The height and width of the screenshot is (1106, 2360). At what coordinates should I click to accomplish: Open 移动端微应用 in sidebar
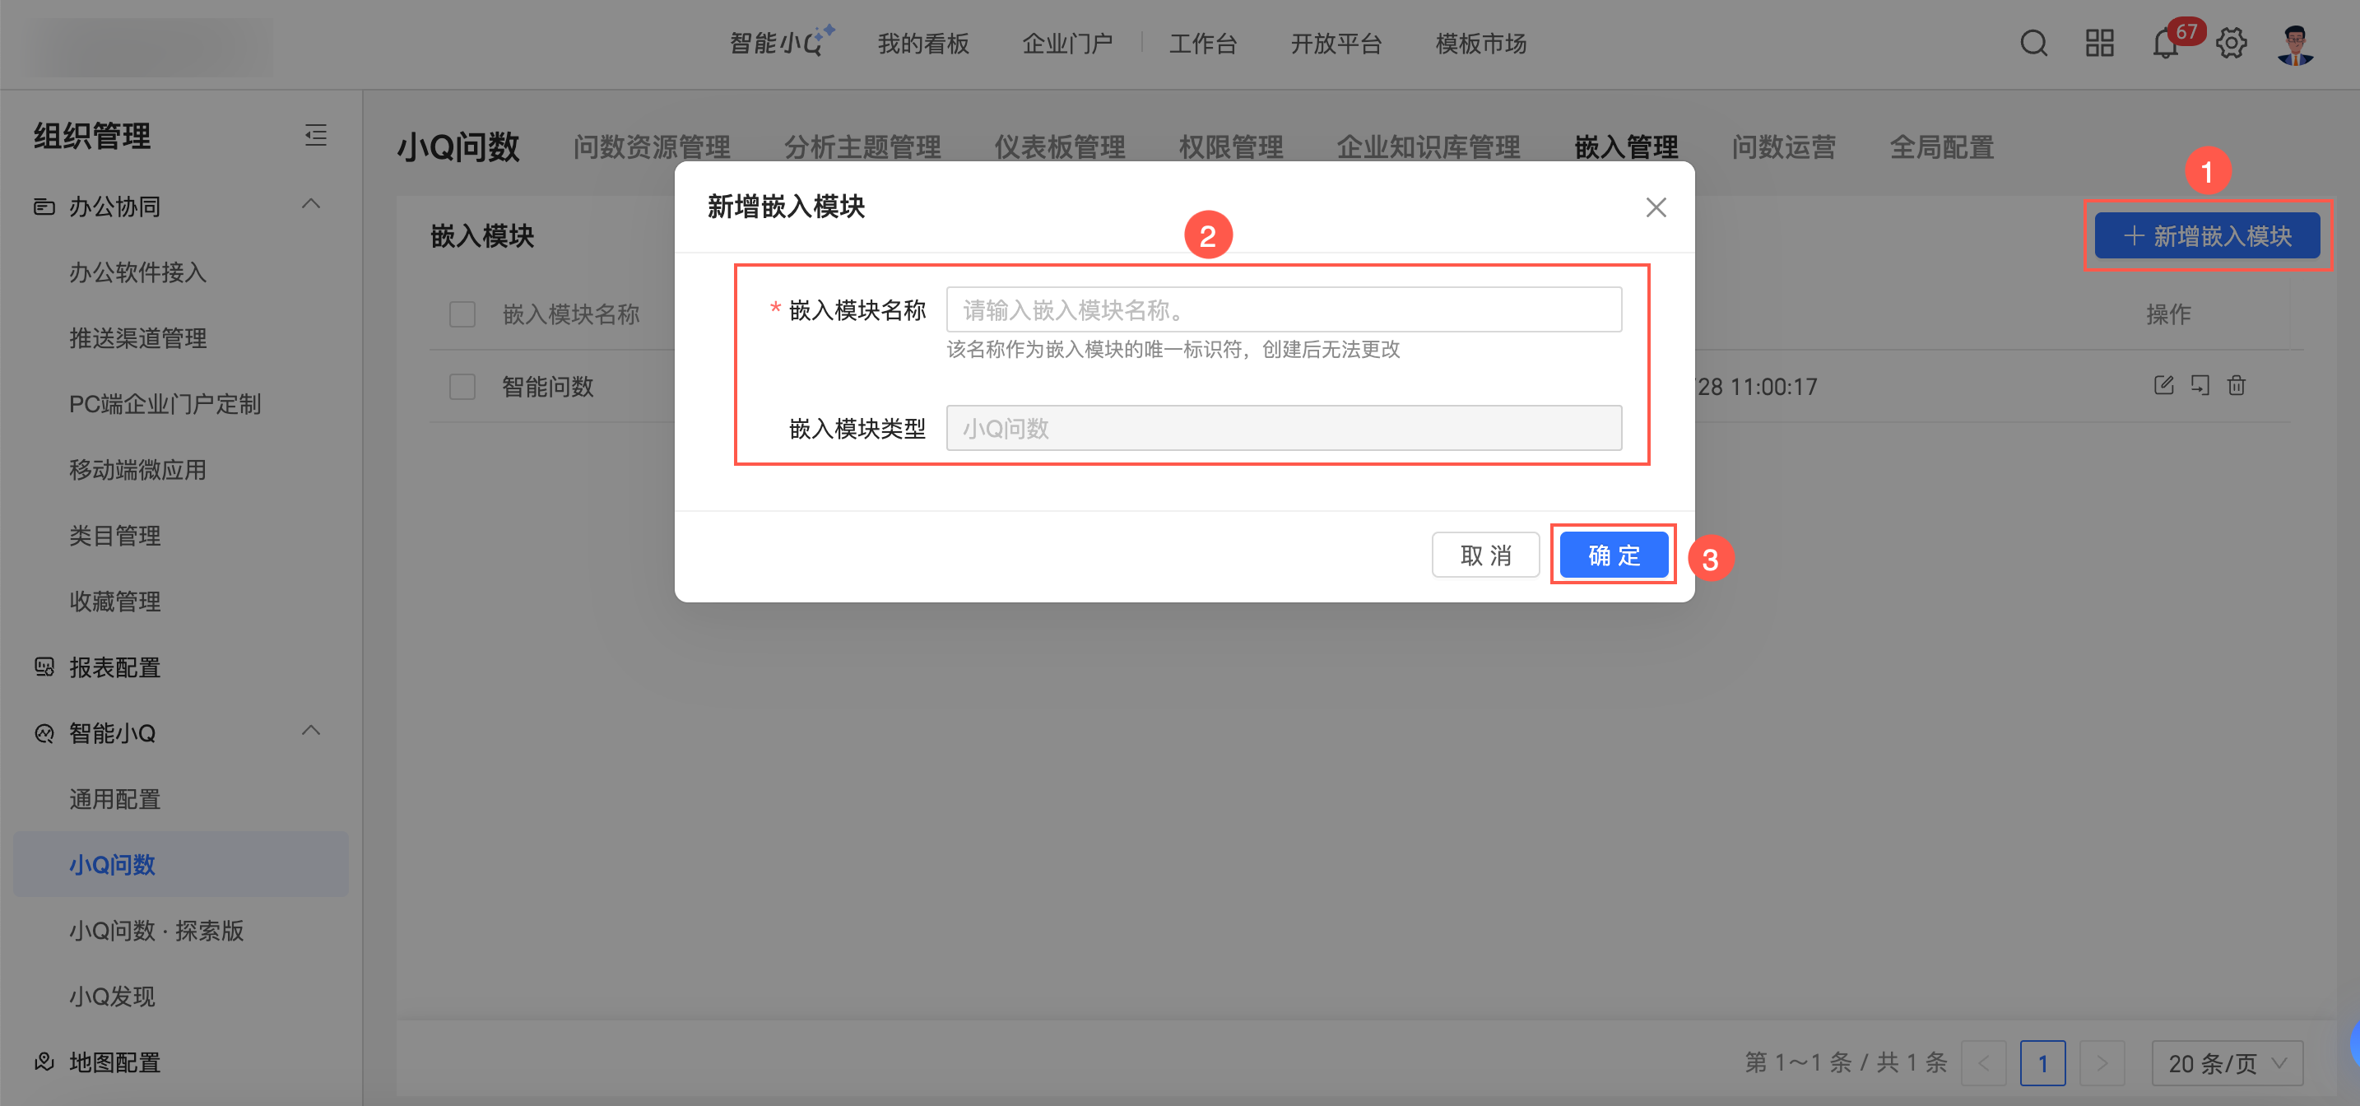point(137,470)
